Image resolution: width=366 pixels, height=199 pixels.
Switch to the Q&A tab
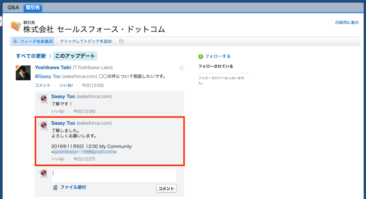click(13, 8)
